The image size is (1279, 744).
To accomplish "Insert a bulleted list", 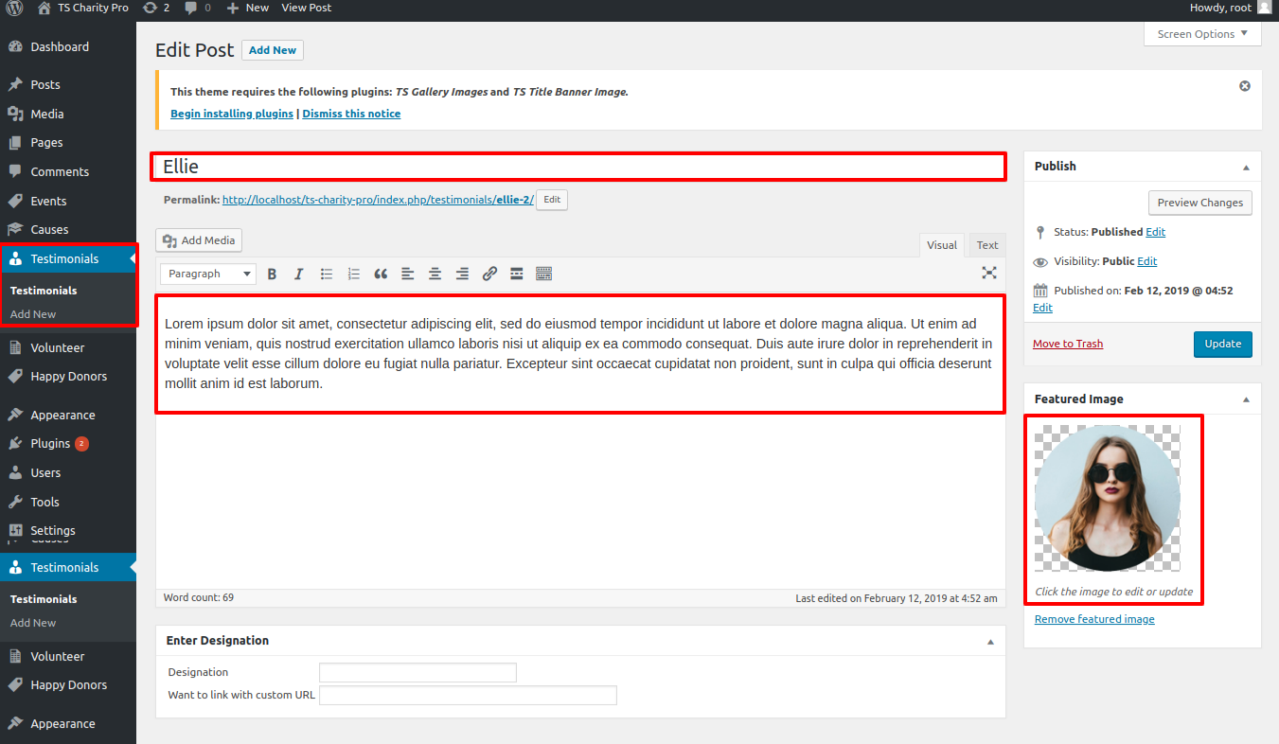I will click(x=327, y=274).
